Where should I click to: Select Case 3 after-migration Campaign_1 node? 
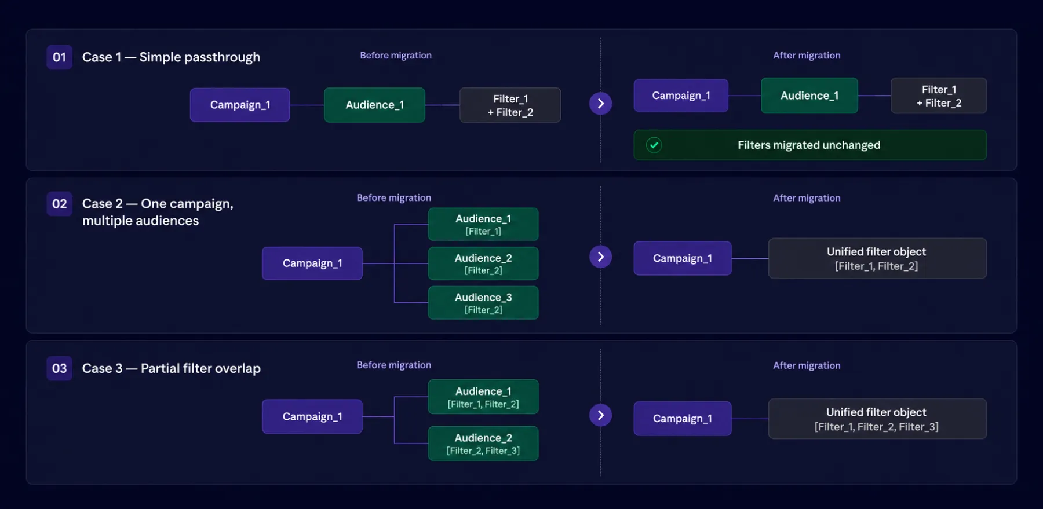(x=683, y=419)
